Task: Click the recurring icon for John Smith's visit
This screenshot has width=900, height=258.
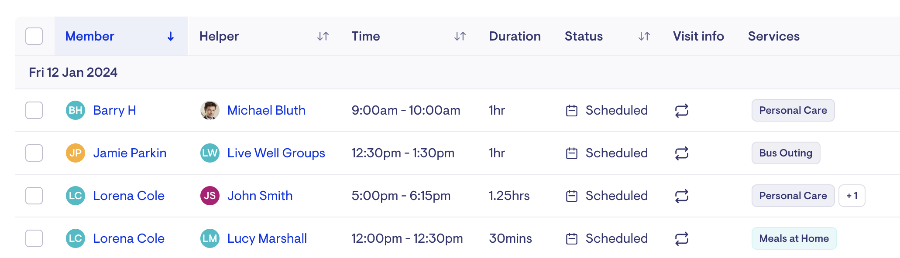Action: click(681, 196)
